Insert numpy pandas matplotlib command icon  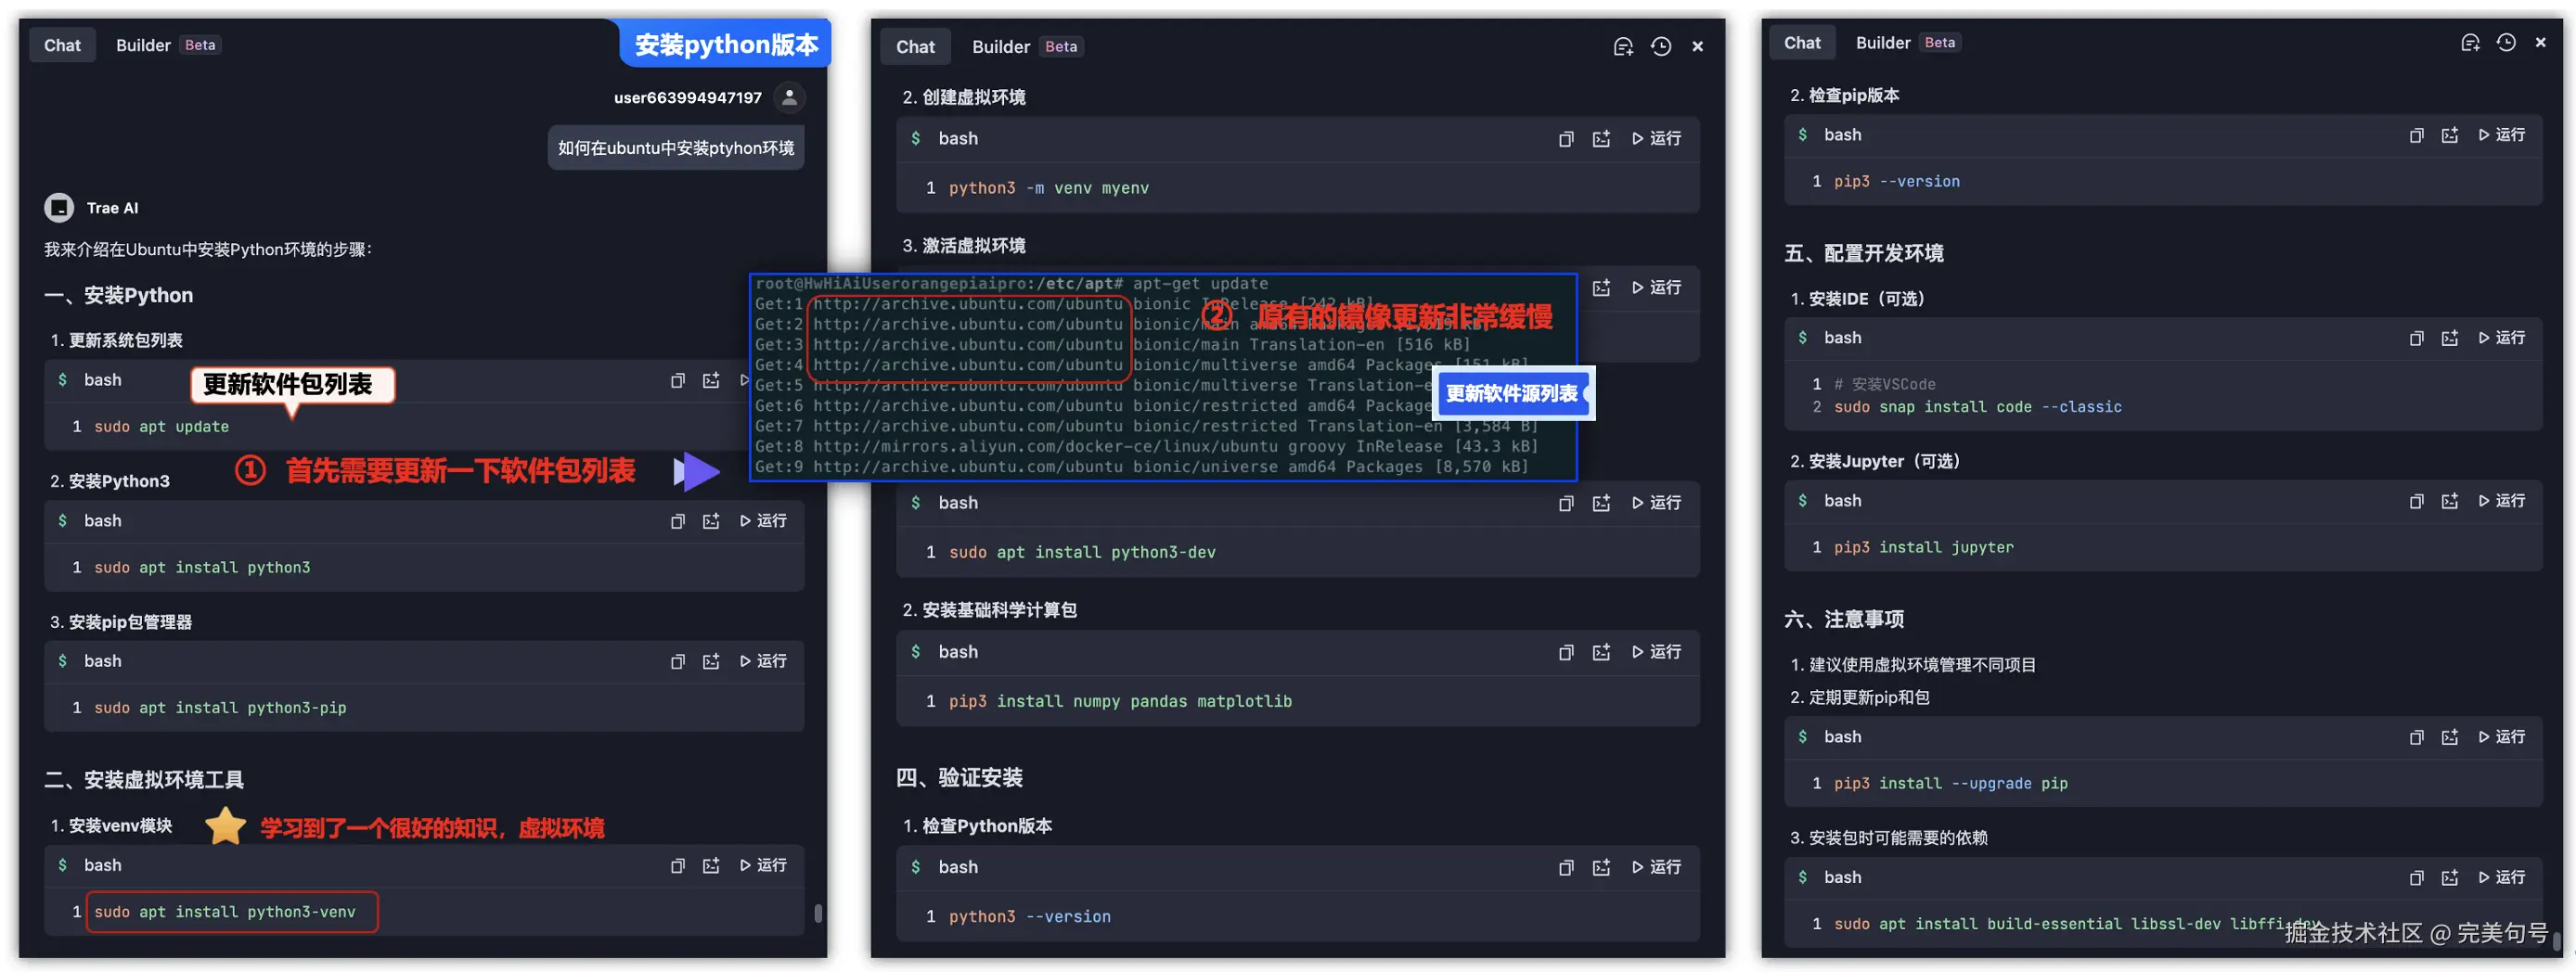1601,653
